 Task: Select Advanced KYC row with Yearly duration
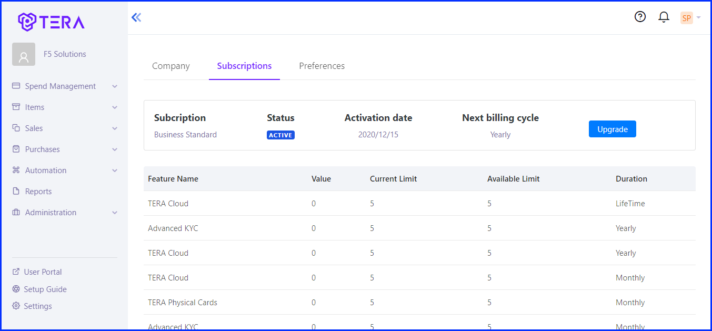coord(419,228)
